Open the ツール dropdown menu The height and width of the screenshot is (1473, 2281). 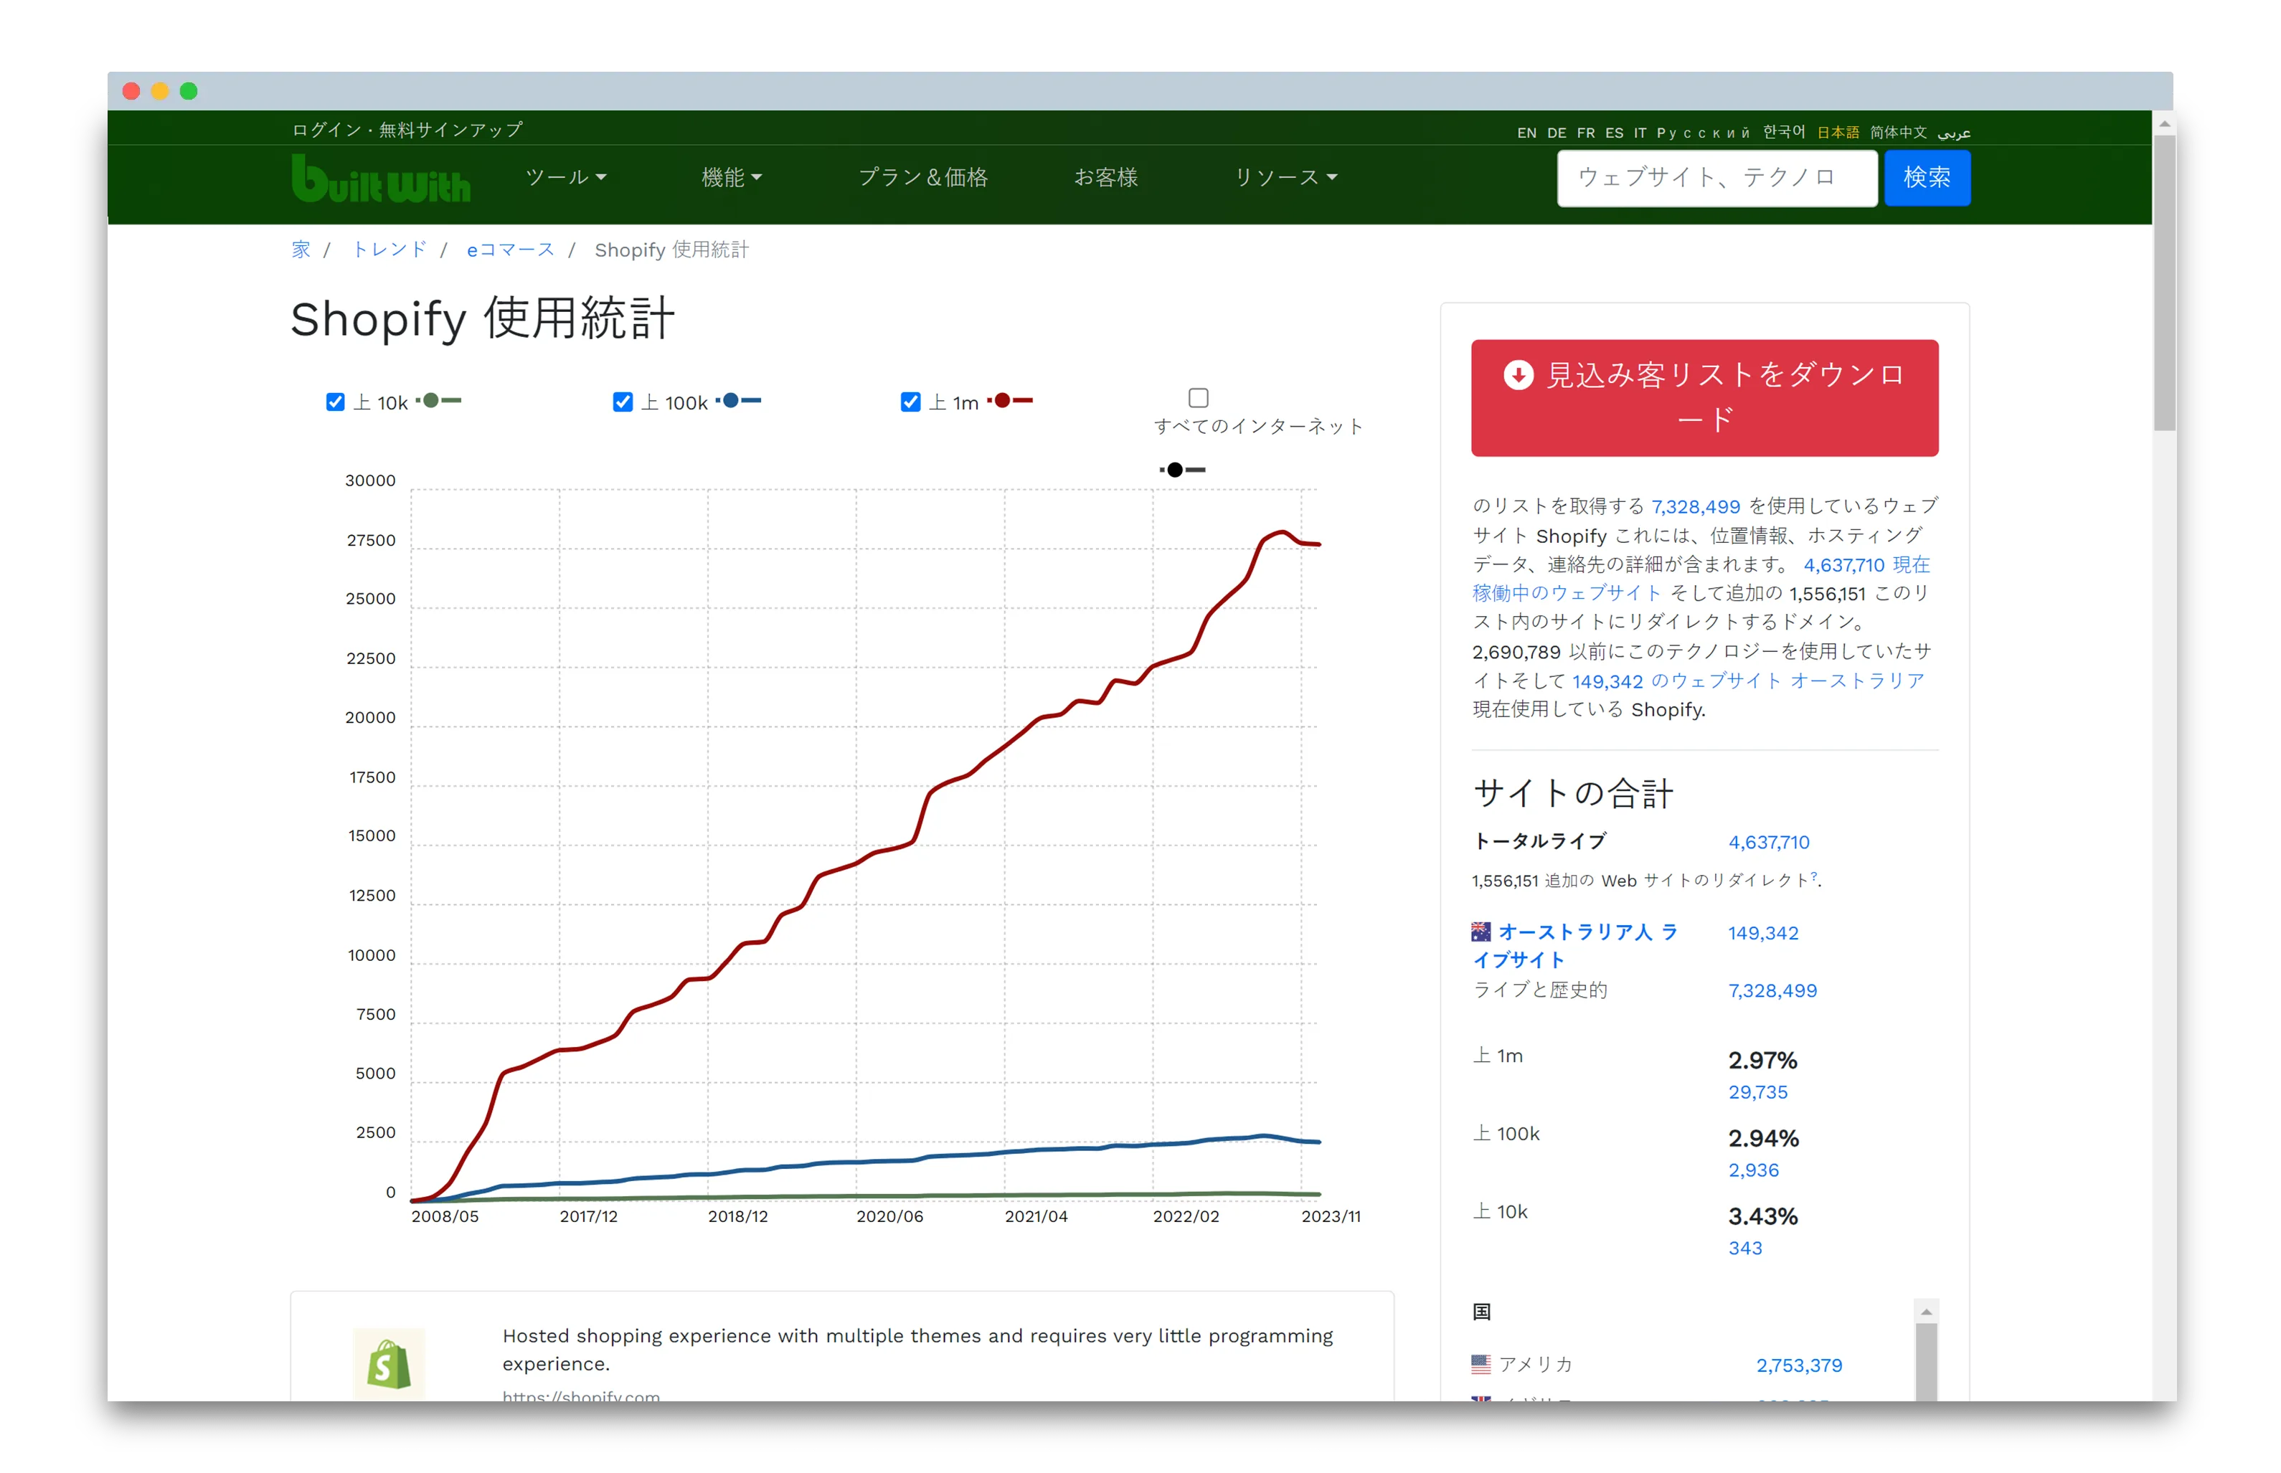(565, 177)
